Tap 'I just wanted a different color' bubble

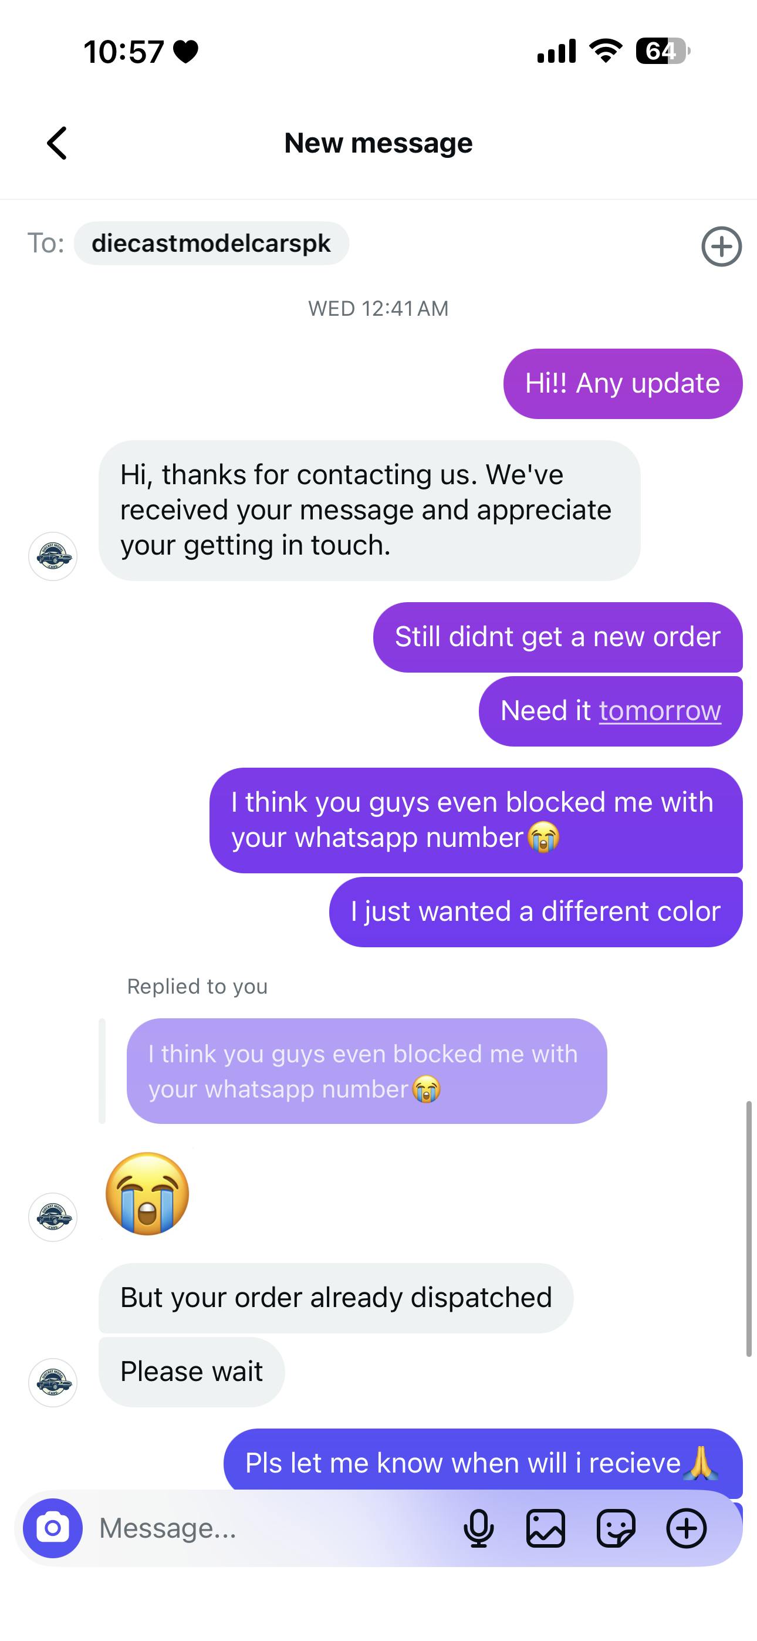[536, 911]
